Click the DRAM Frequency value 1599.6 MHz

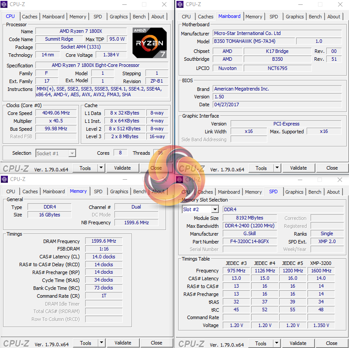click(x=104, y=241)
